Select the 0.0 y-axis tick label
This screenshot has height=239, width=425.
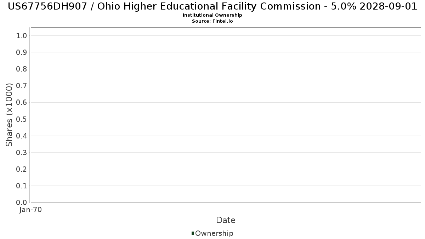coord(22,203)
